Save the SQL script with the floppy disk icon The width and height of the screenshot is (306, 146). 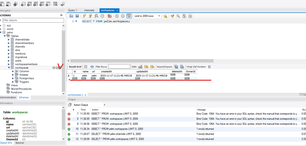77,16
